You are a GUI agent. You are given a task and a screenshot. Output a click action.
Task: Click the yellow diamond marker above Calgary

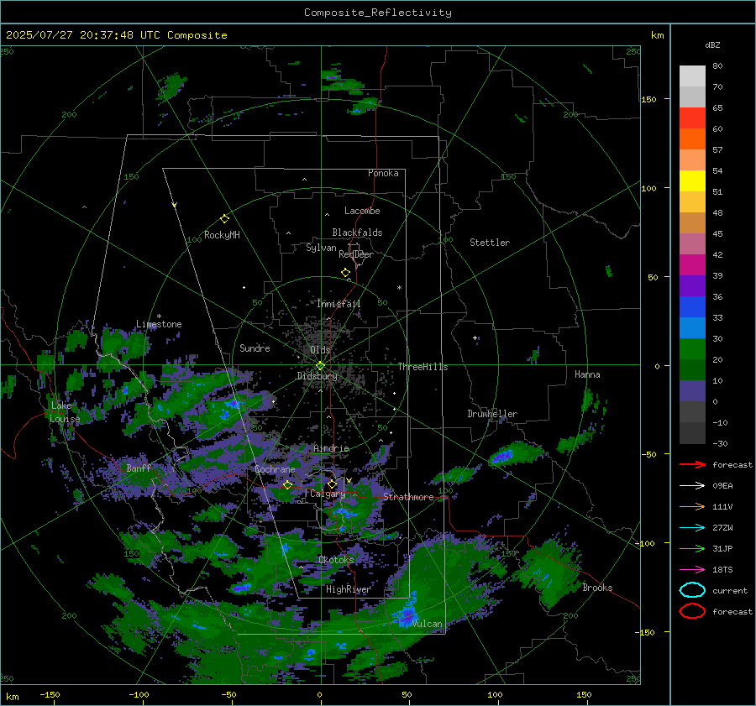click(x=332, y=484)
